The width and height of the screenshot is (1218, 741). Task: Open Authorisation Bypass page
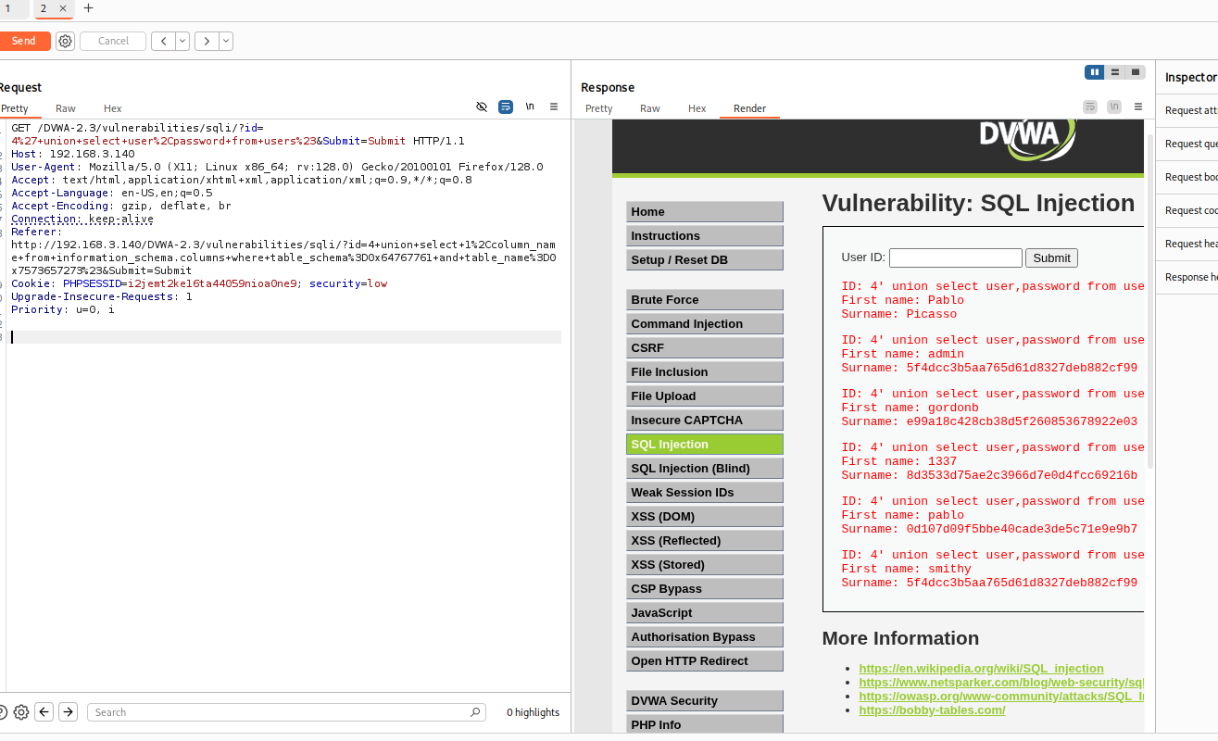(705, 636)
